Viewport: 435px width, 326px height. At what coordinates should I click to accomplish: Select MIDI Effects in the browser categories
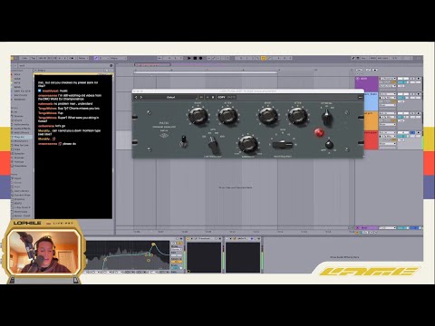click(22, 133)
